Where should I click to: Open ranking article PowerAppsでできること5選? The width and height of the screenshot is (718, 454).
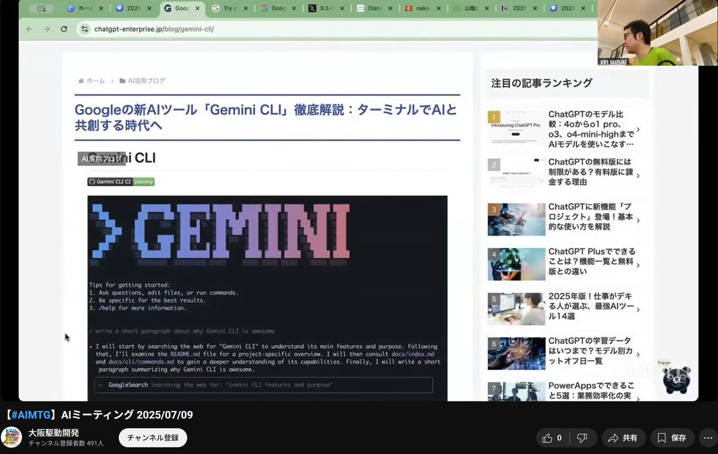[591, 390]
